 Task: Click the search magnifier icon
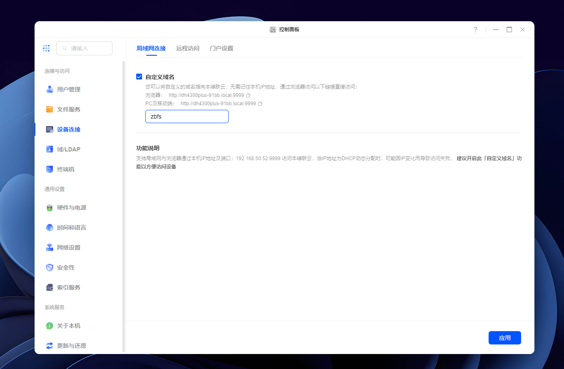point(65,48)
